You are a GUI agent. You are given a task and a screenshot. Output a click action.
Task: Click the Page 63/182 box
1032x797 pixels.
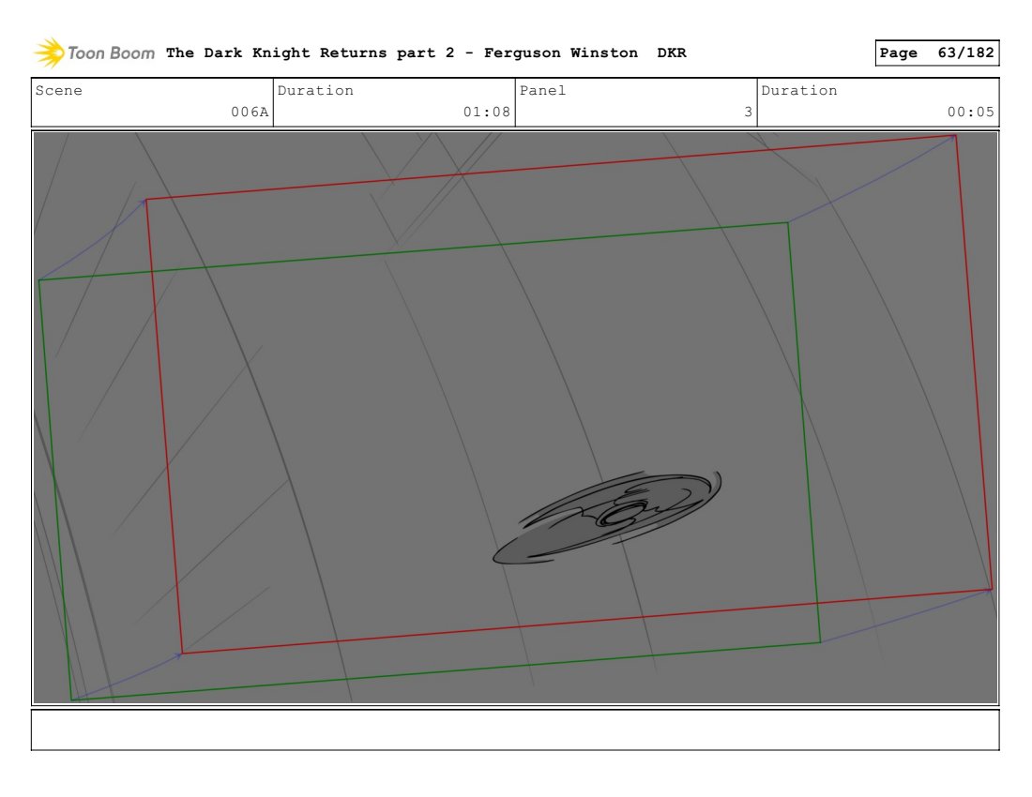[x=936, y=53]
